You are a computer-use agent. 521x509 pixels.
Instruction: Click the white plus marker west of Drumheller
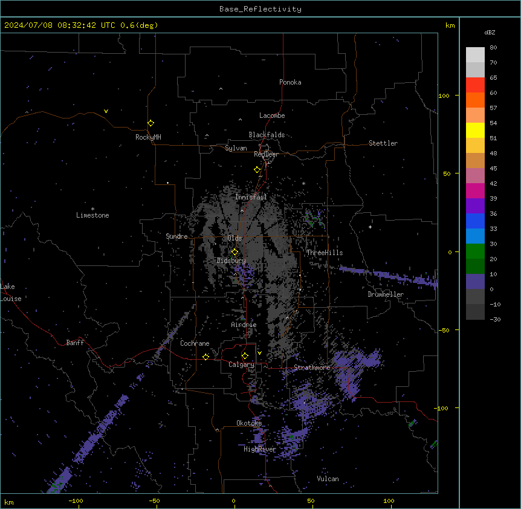[x=370, y=227]
